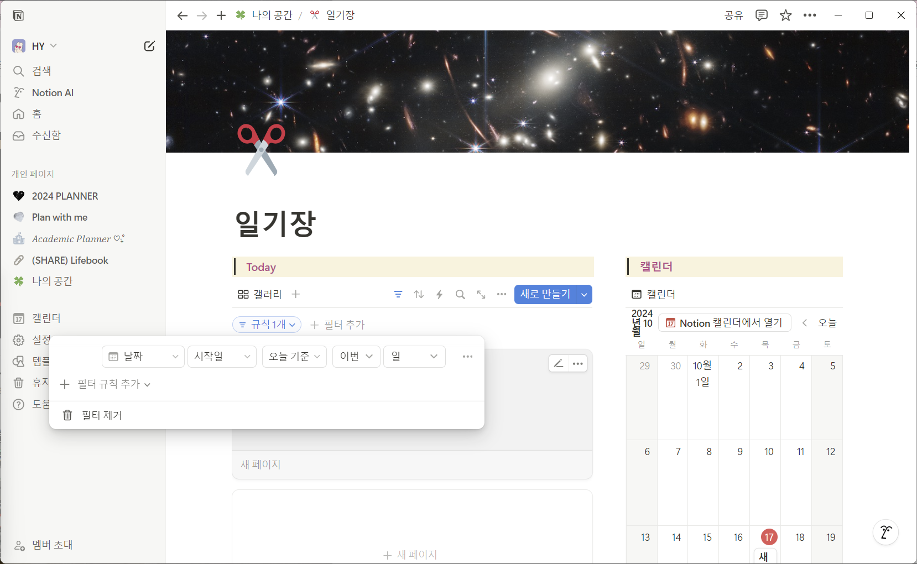Go back with the left arrow
Image resolution: width=917 pixels, height=564 pixels.
tap(182, 15)
